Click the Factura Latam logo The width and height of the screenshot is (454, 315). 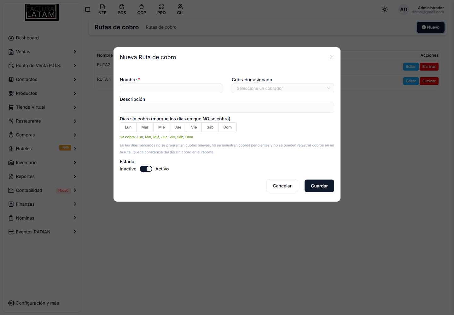pyautogui.click(x=42, y=12)
